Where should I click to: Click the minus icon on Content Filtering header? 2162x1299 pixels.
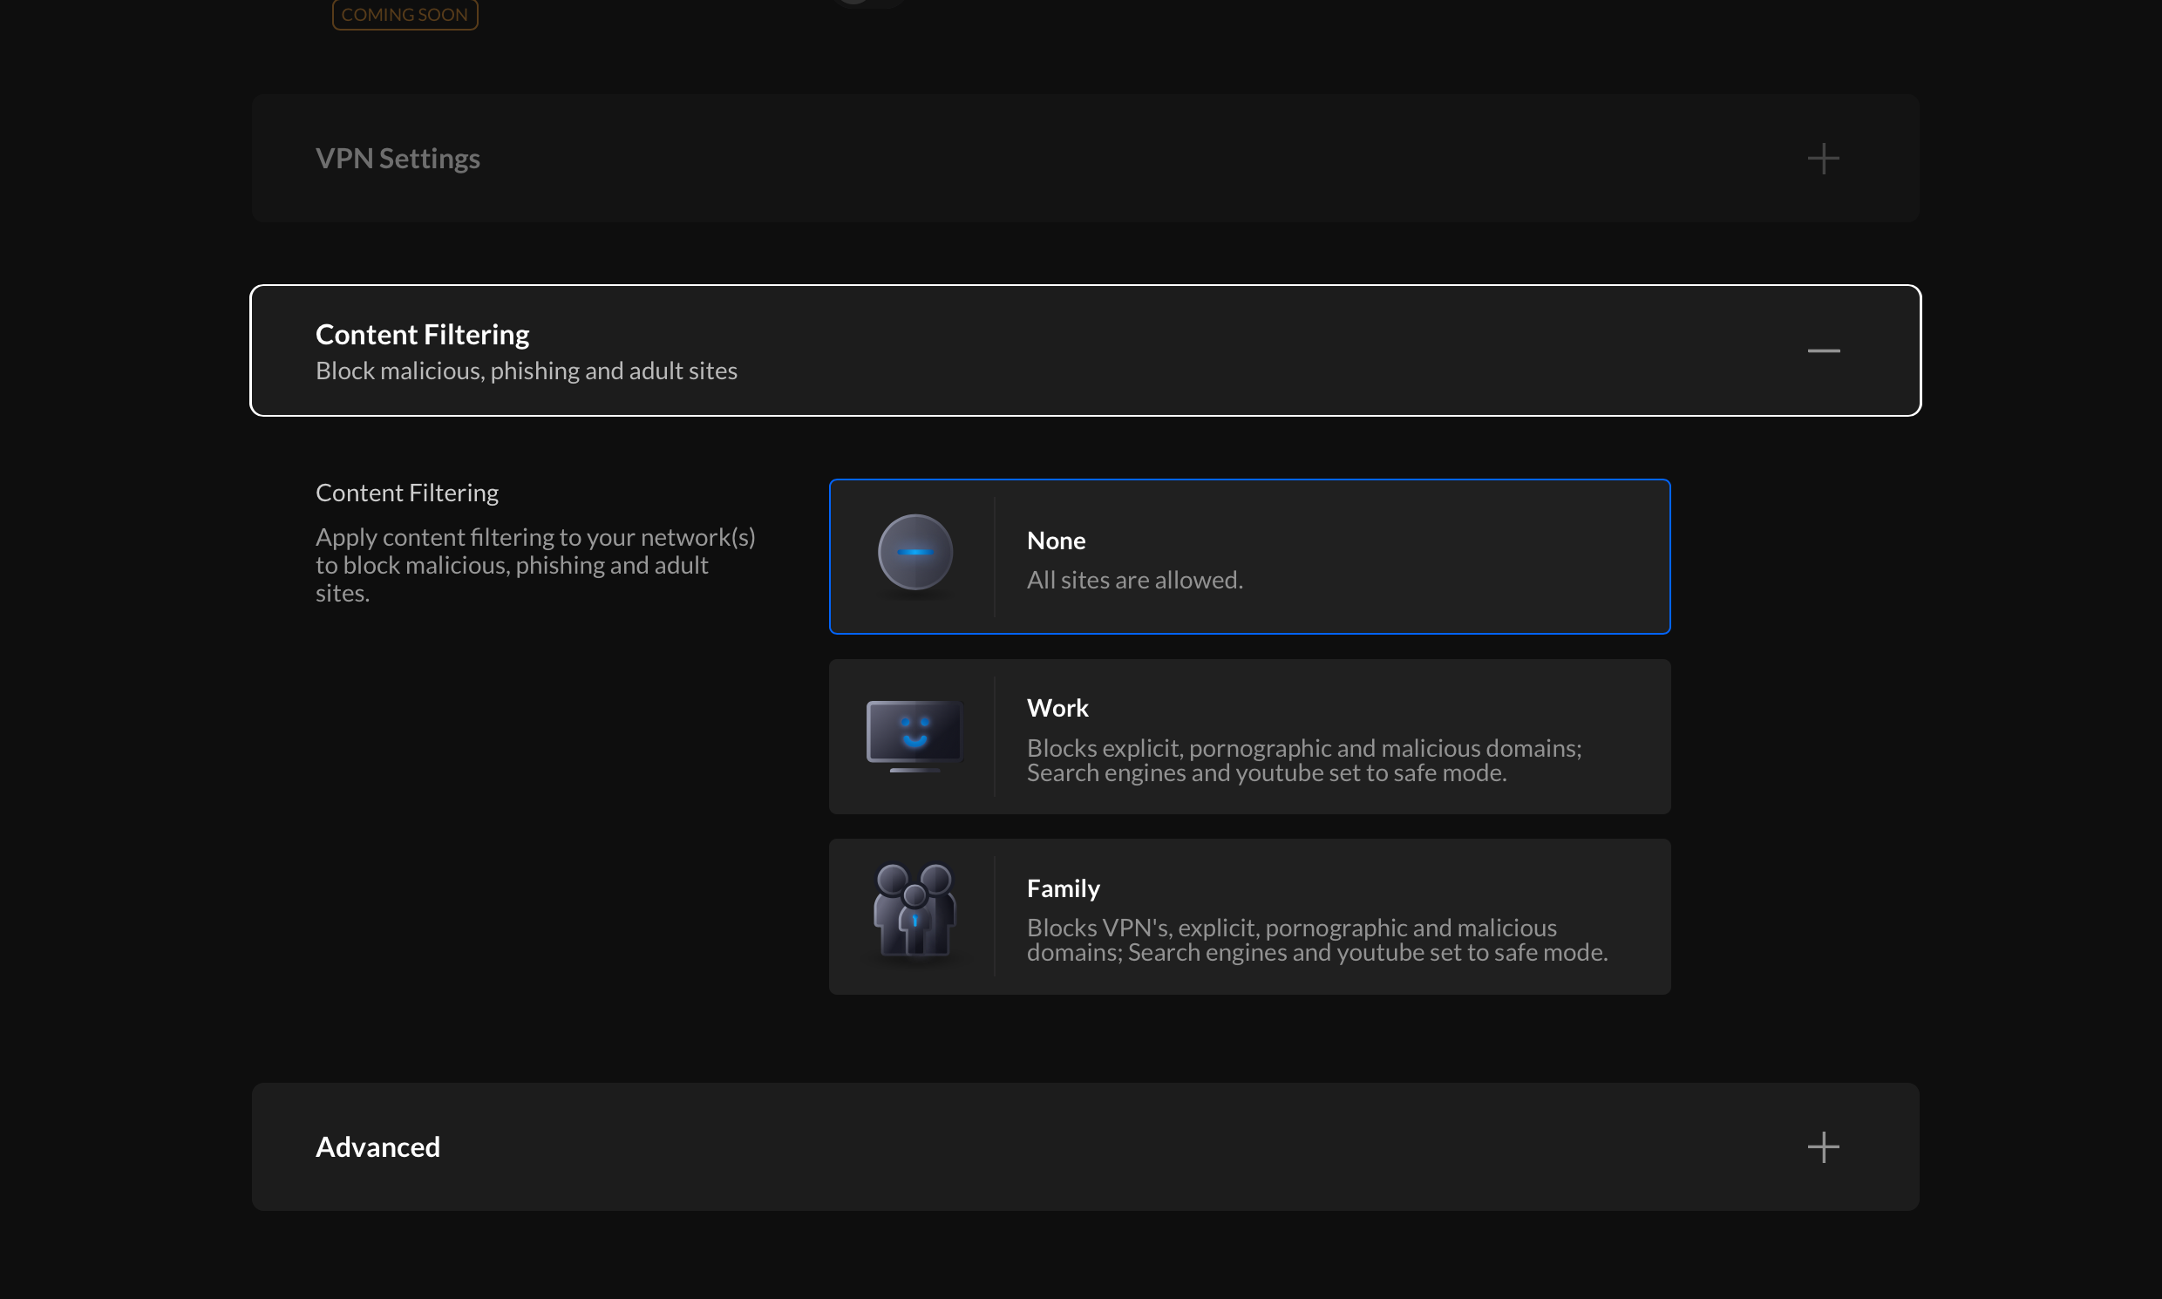point(1822,350)
